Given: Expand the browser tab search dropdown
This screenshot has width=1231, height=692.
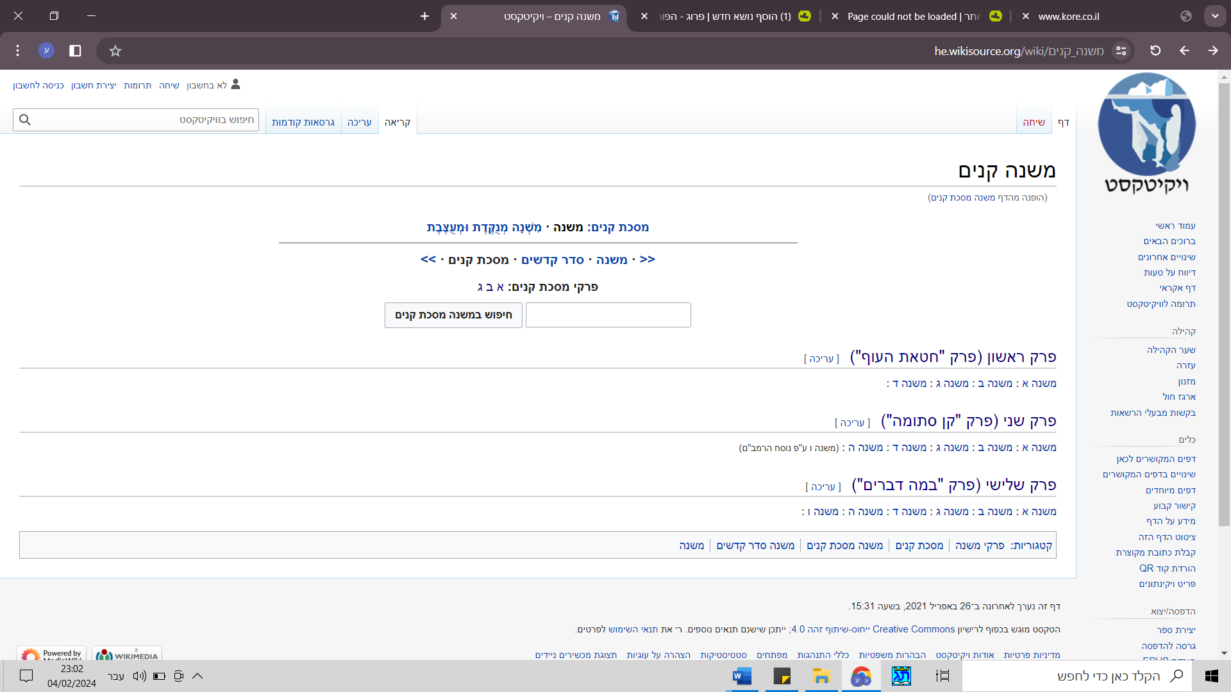Looking at the screenshot, I should click(x=1215, y=16).
